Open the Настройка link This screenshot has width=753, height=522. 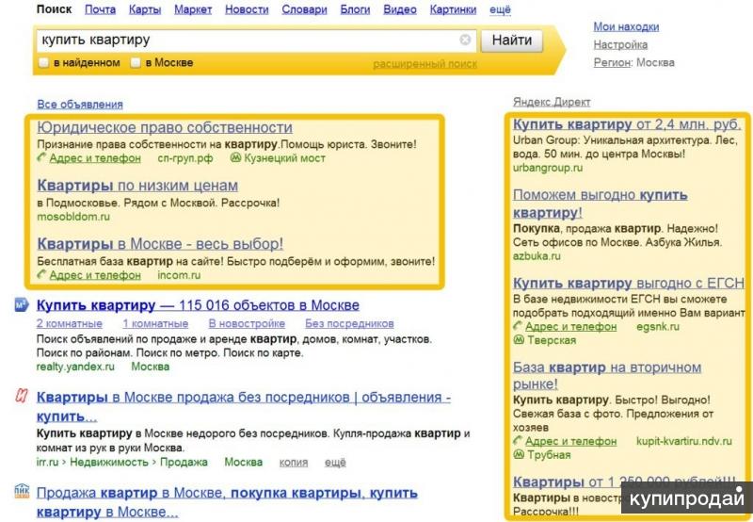click(620, 44)
